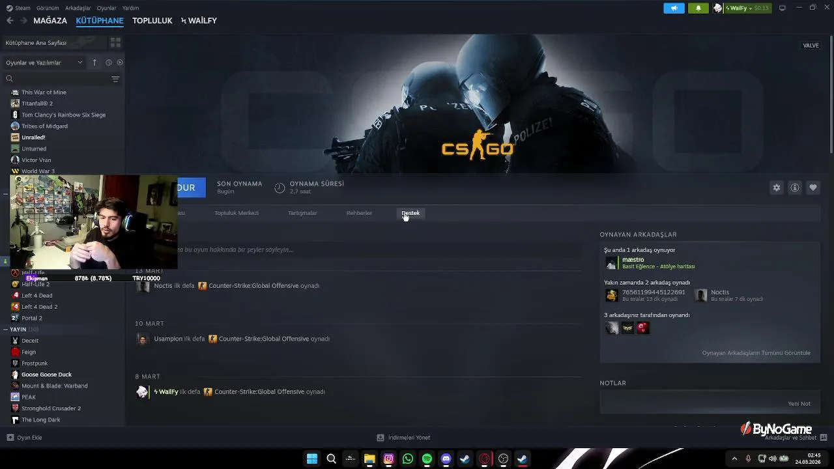Show game info icon
Viewport: 834px width, 469px height.
click(x=795, y=188)
